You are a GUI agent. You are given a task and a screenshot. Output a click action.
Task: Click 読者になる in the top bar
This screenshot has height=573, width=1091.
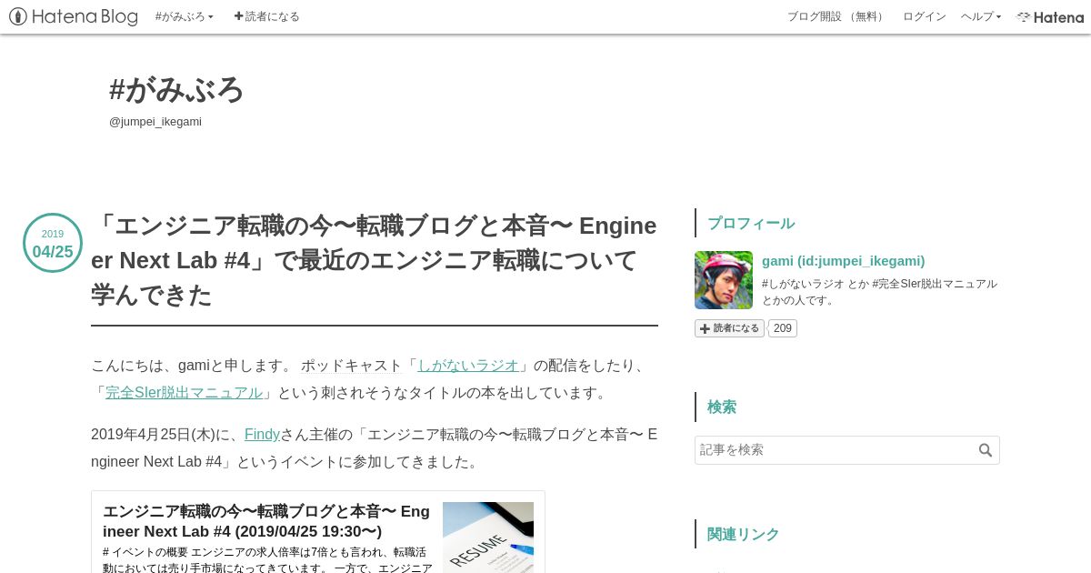click(x=266, y=16)
